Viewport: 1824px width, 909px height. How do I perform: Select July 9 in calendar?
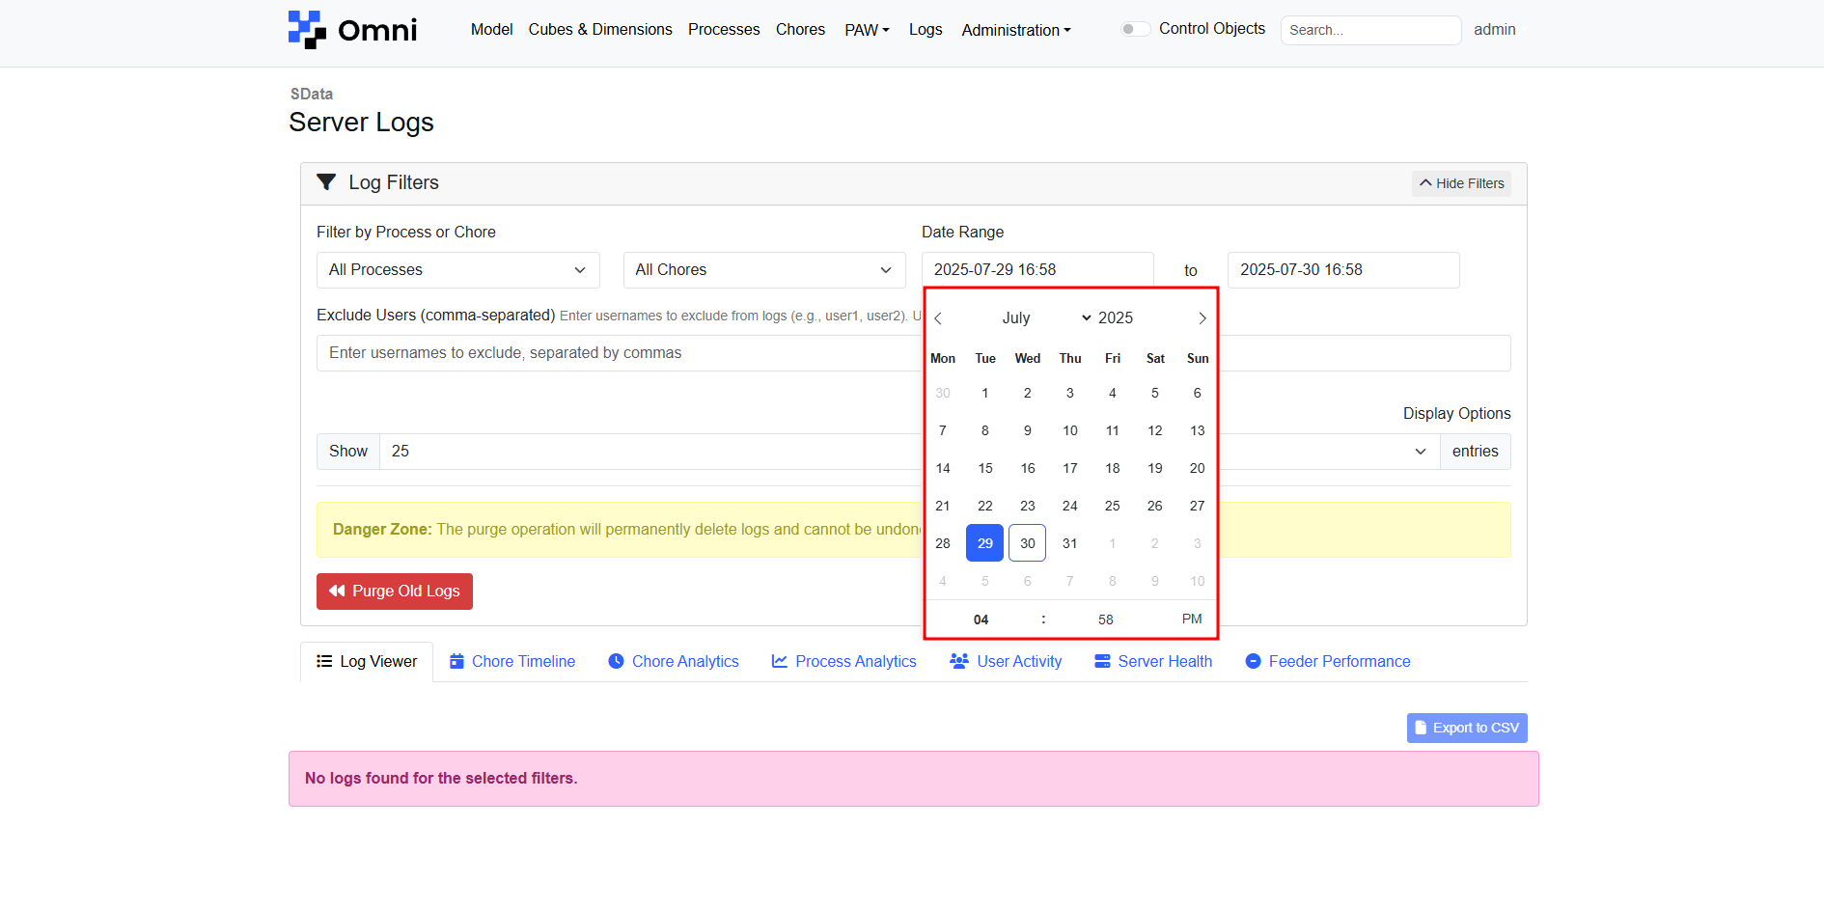(1027, 430)
